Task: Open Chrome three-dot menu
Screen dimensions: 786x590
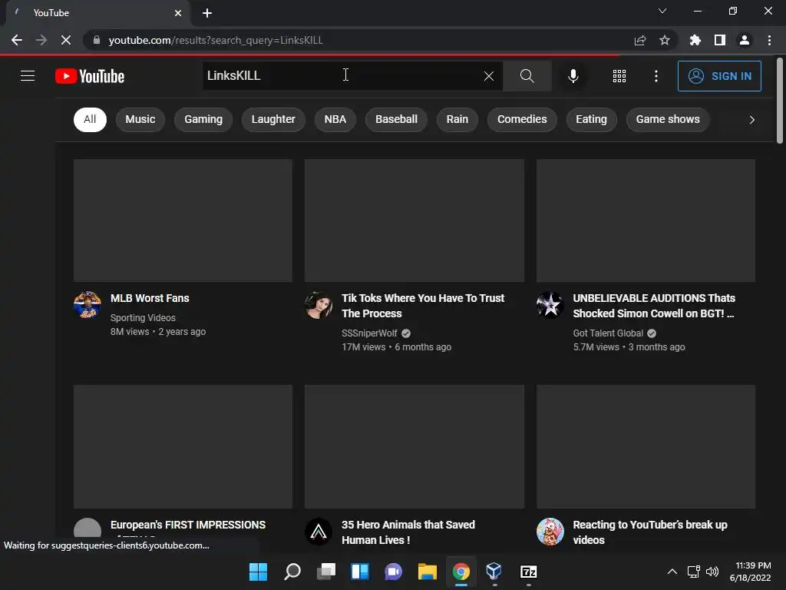Action: pos(769,40)
